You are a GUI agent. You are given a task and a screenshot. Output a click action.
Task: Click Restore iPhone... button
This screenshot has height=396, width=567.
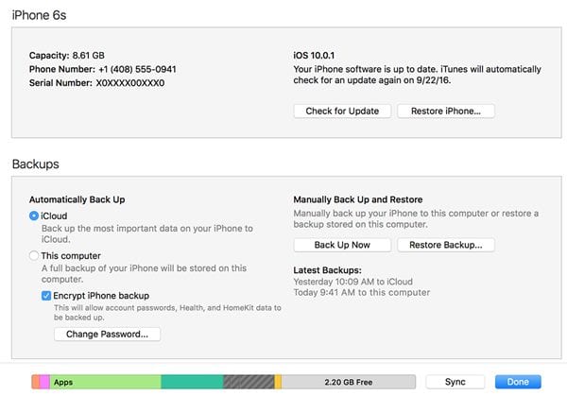coord(445,111)
